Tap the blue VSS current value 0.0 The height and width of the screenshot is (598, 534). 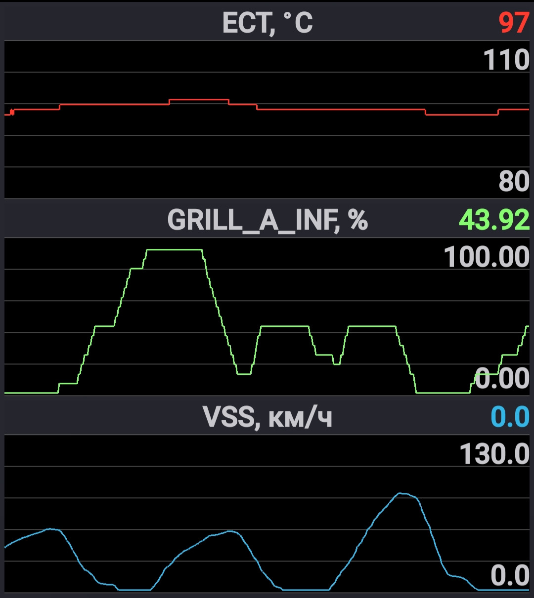click(510, 417)
